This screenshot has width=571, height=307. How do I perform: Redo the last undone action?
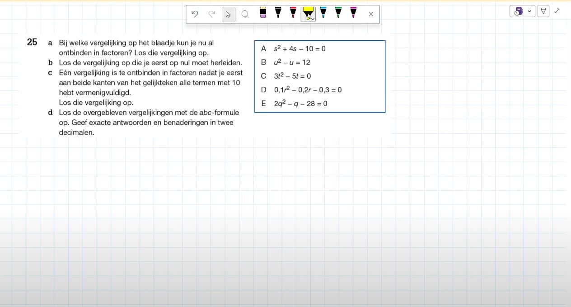click(211, 14)
